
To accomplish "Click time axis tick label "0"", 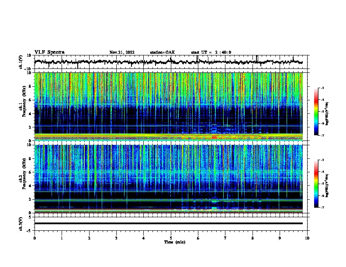I will (x=35, y=238).
